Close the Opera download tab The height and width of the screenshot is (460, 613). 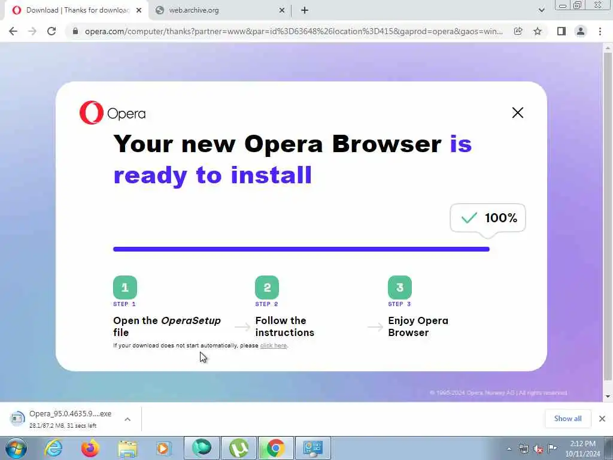coord(139,10)
